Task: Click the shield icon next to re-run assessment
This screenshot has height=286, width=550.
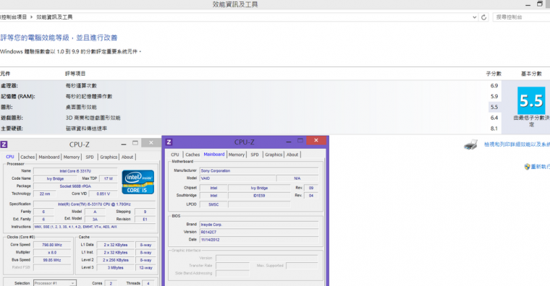Action: coord(527,167)
